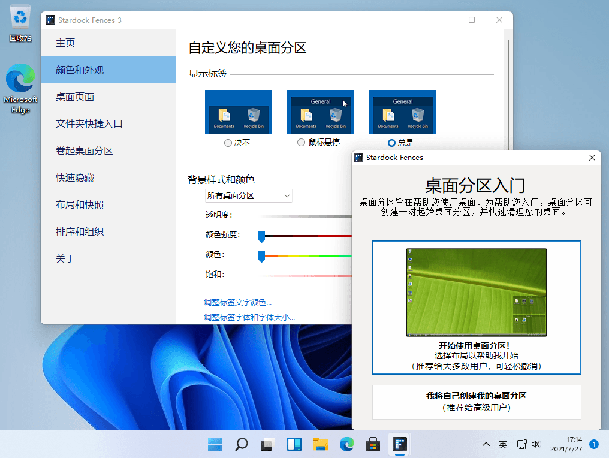Open the 桌面页面 settings section
The height and width of the screenshot is (458, 609).
pos(75,97)
